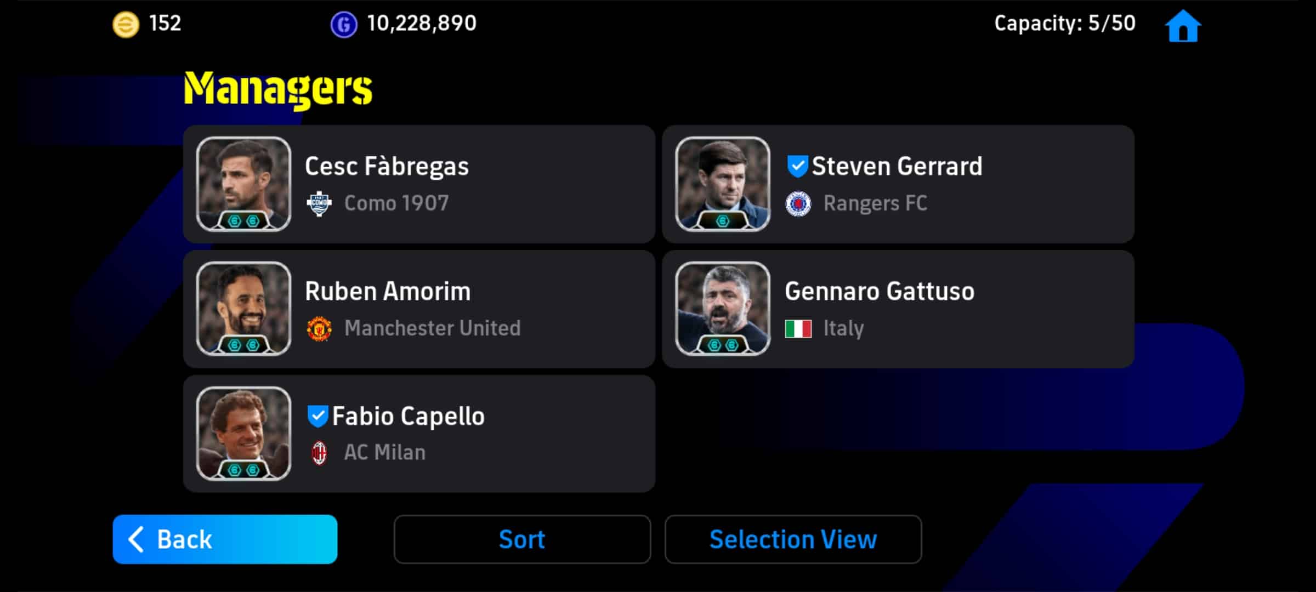Click the AC Milan club crest
The image size is (1316, 592).
coord(319,453)
